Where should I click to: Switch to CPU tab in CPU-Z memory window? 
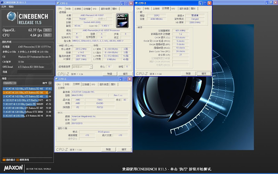pyautogui.click(x=138, y=8)
